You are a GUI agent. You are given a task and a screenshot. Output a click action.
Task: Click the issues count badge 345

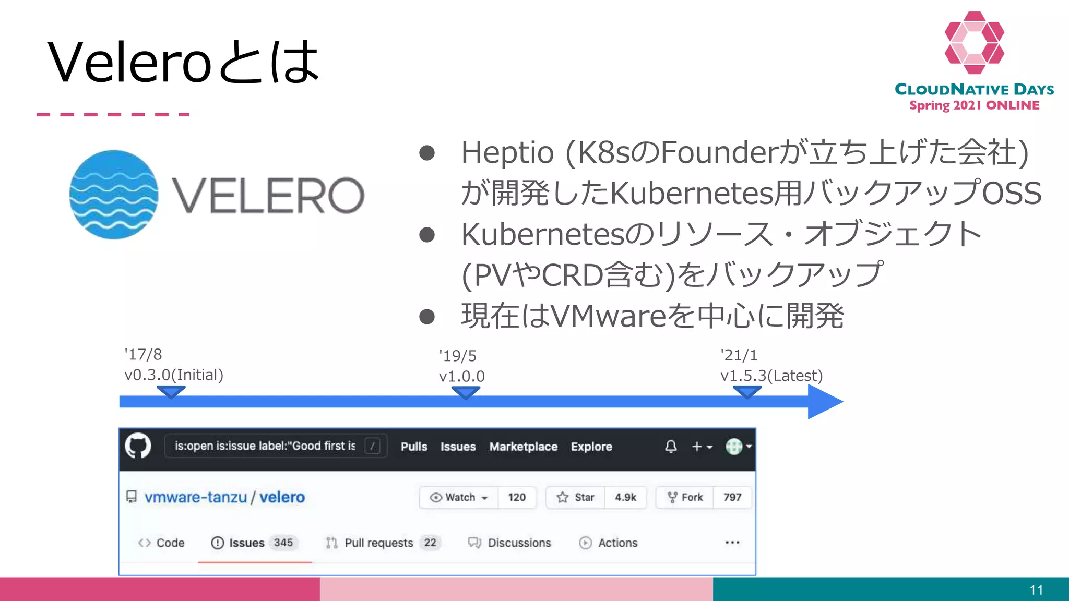[x=283, y=543]
